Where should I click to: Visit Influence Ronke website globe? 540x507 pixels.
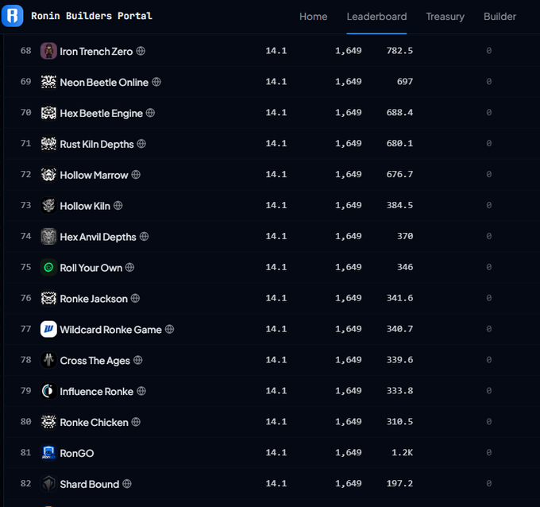tap(141, 391)
